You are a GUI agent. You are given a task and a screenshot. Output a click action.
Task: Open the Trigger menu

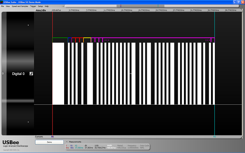pos(33,6)
